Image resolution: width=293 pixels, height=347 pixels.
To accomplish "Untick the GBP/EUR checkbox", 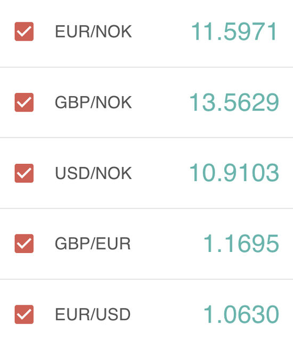I will point(24,243).
